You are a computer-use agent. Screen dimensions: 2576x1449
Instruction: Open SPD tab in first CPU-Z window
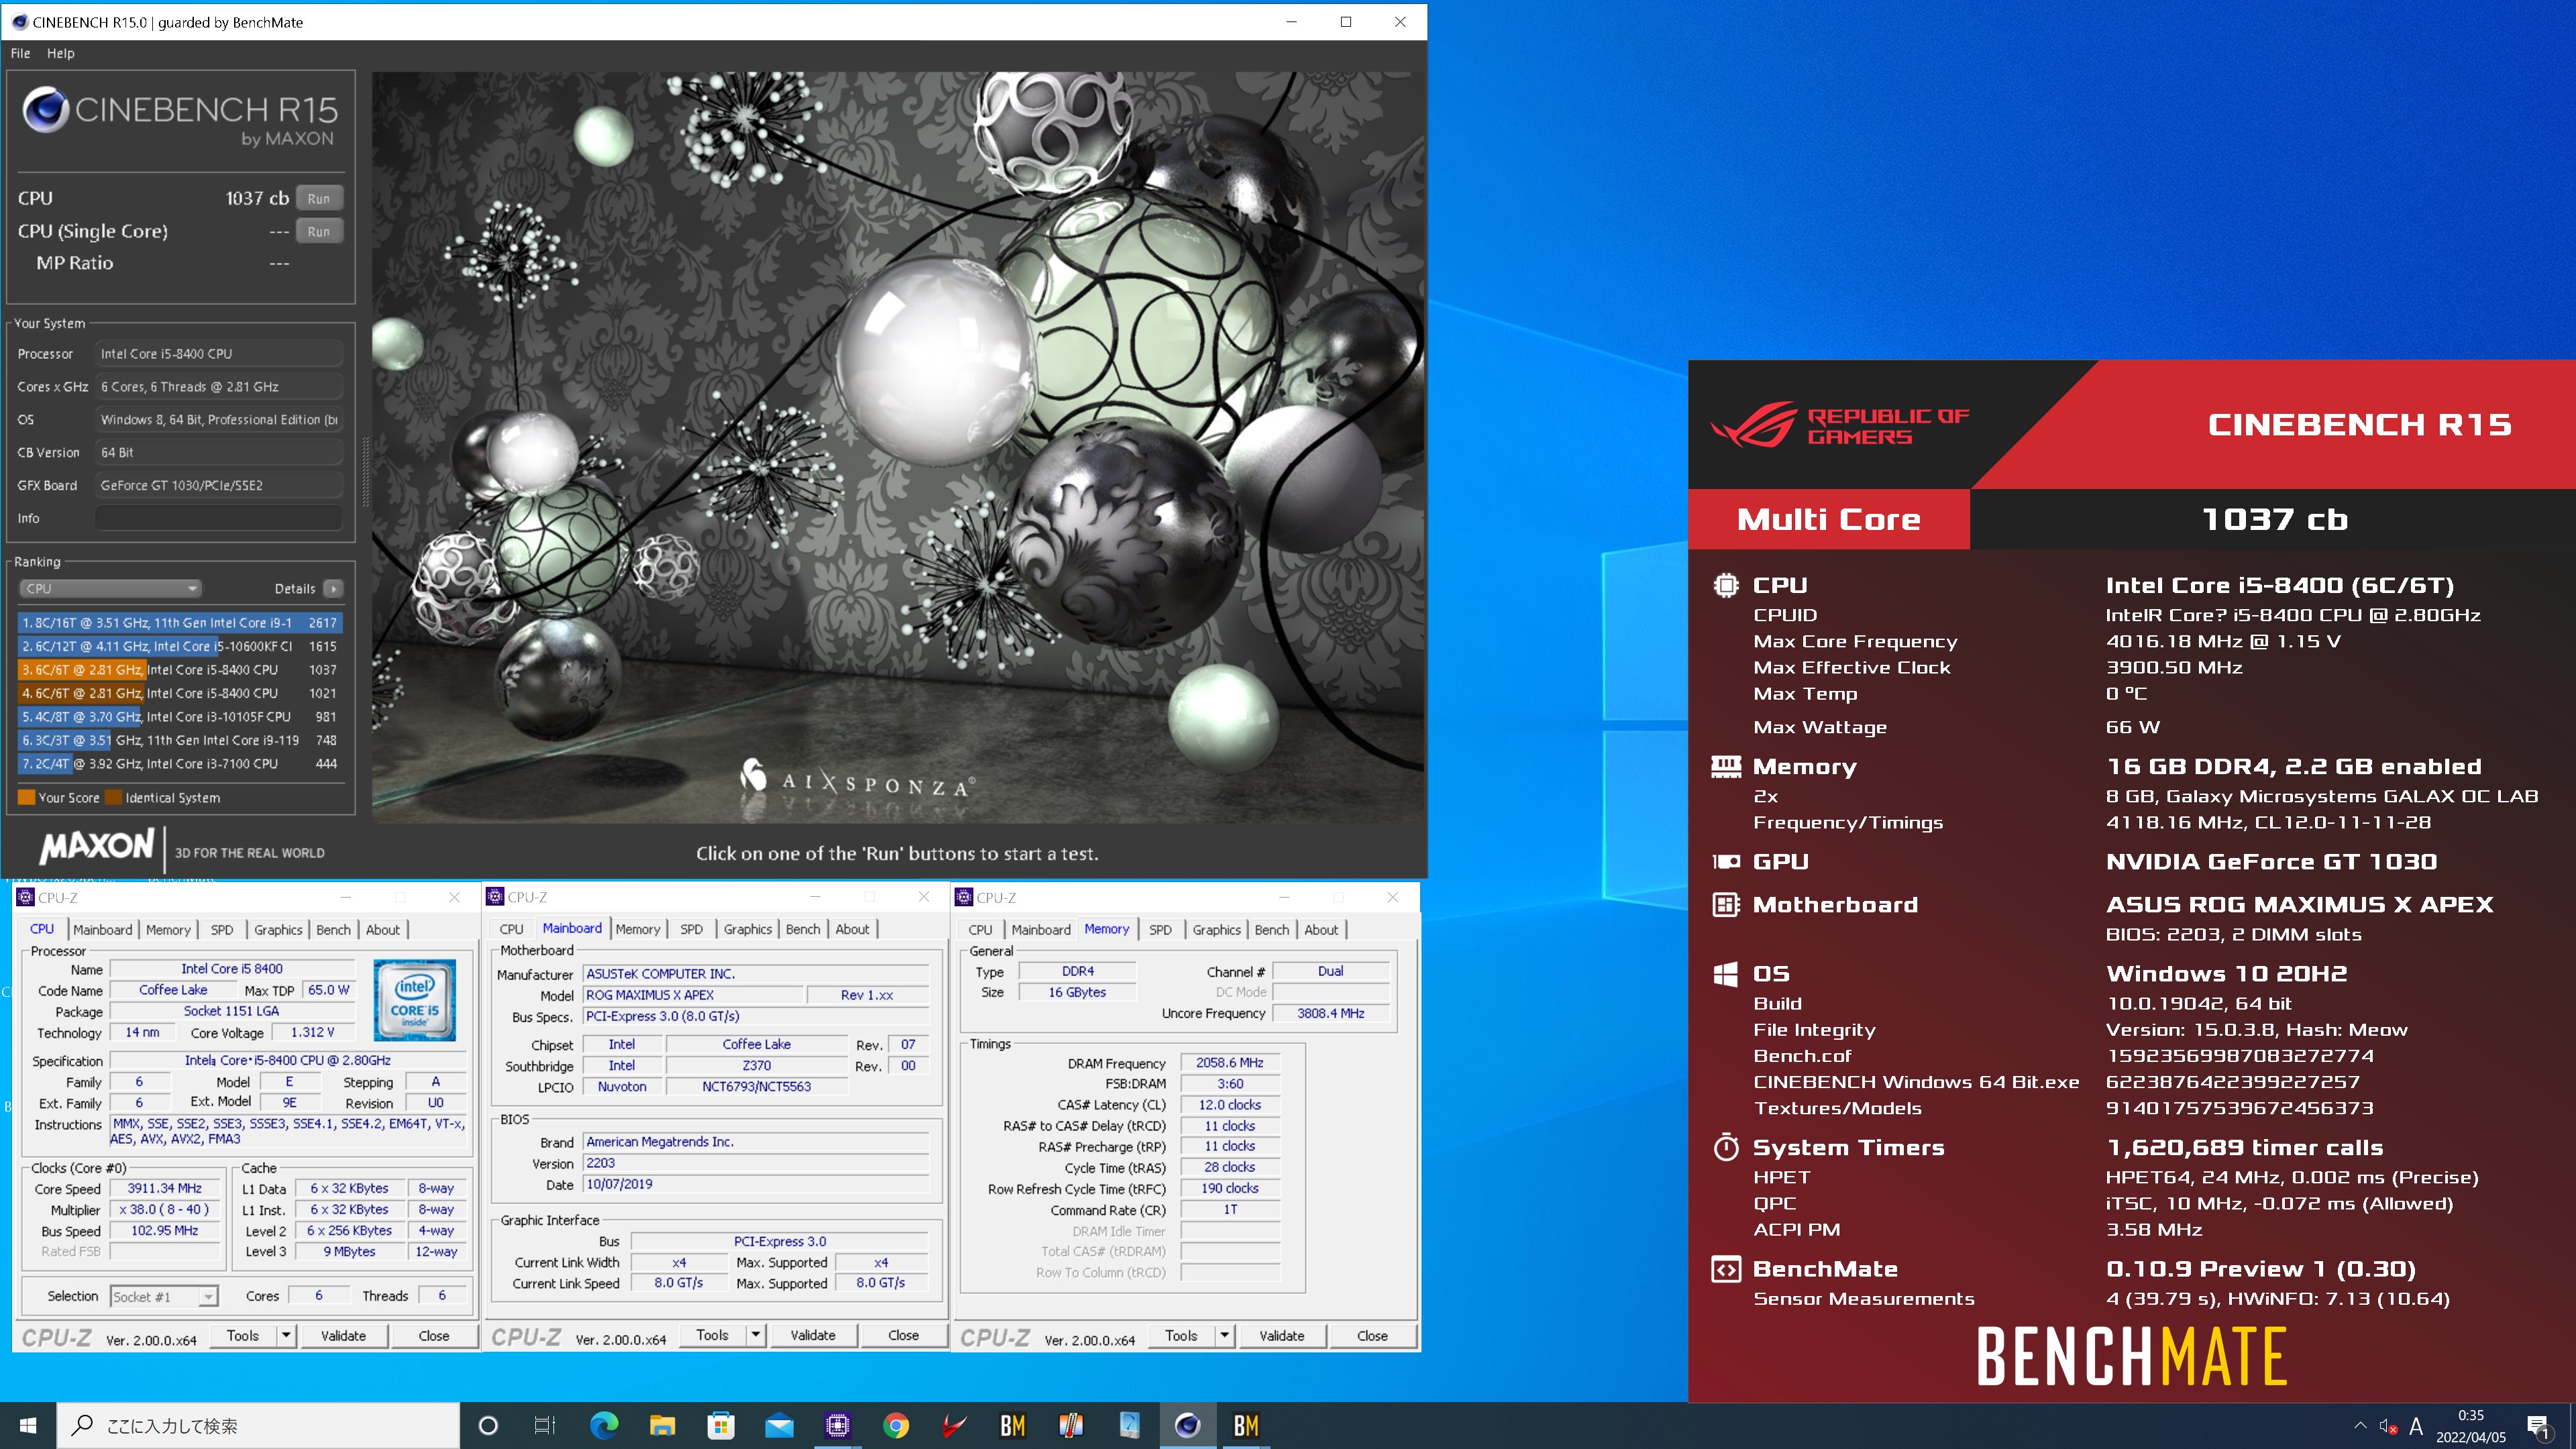(x=222, y=929)
